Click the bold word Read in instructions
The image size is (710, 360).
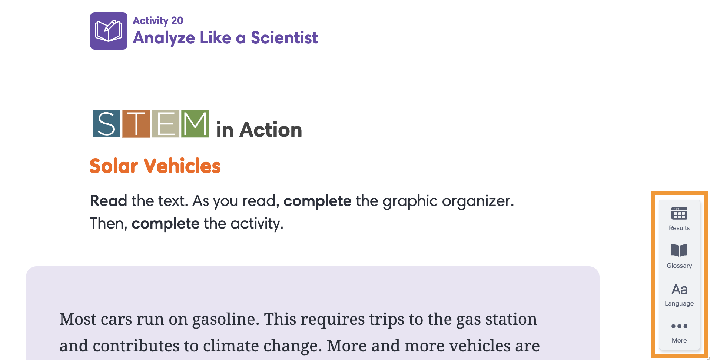coord(109,201)
